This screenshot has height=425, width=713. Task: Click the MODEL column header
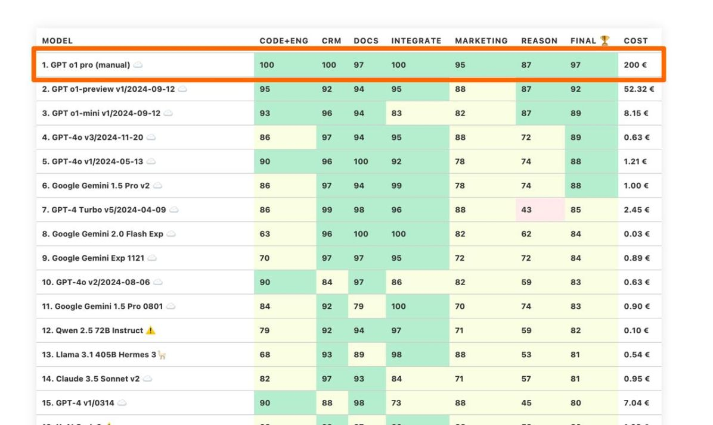point(57,41)
